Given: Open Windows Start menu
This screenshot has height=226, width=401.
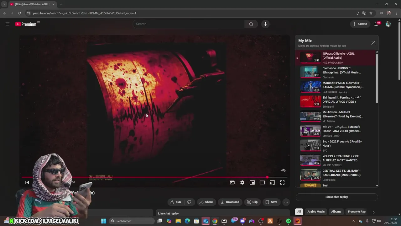Looking at the screenshot, I should click(104, 221).
